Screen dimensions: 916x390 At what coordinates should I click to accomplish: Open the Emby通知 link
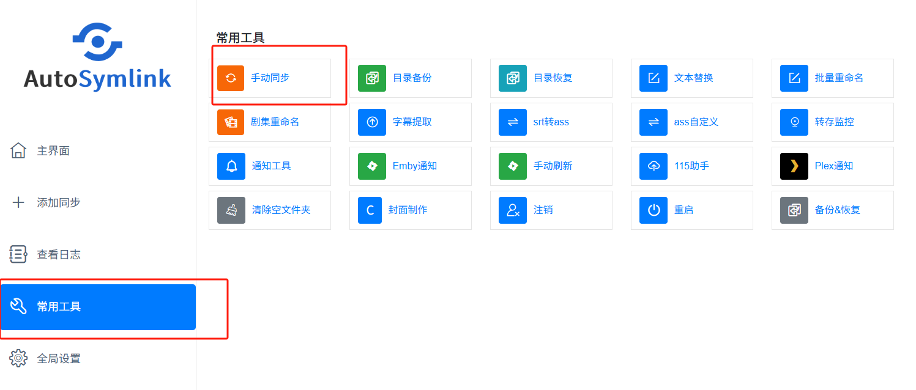415,166
